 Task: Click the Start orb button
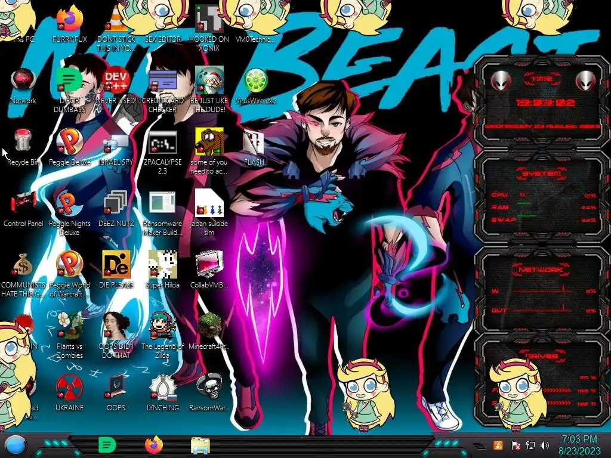pyautogui.click(x=16, y=445)
